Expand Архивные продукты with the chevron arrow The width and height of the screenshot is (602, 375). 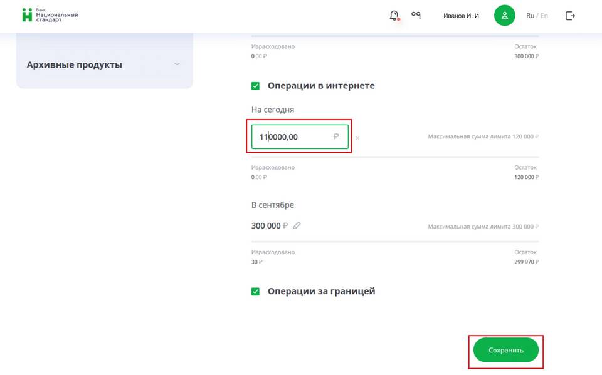click(177, 64)
